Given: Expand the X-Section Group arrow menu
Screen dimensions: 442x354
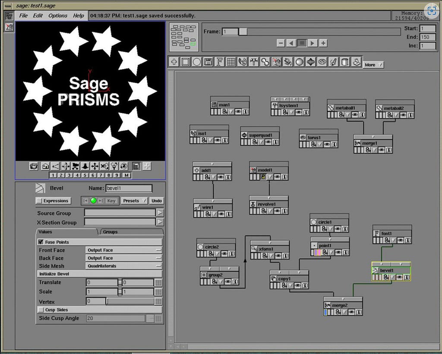Looking at the screenshot, I should pyautogui.click(x=160, y=222).
